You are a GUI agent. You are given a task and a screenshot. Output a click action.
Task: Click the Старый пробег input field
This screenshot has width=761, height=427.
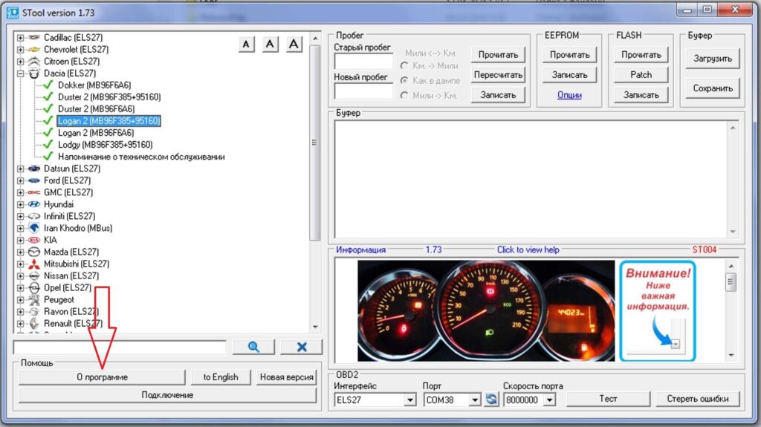click(363, 62)
